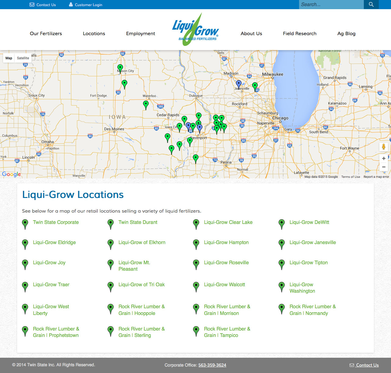
Task: Click the search magnifier icon
Action: click(x=371, y=4)
